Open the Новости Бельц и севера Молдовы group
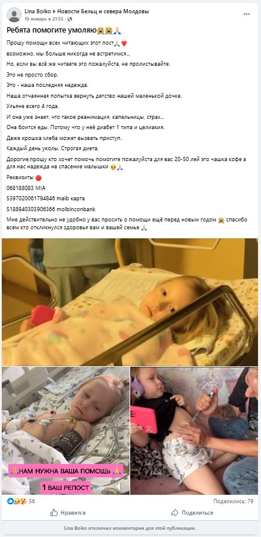The height and width of the screenshot is (537, 261). pos(102,11)
